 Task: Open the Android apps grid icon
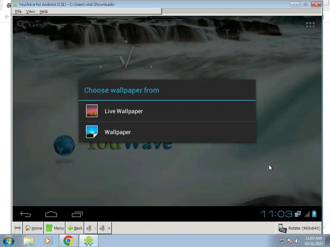coord(310,25)
